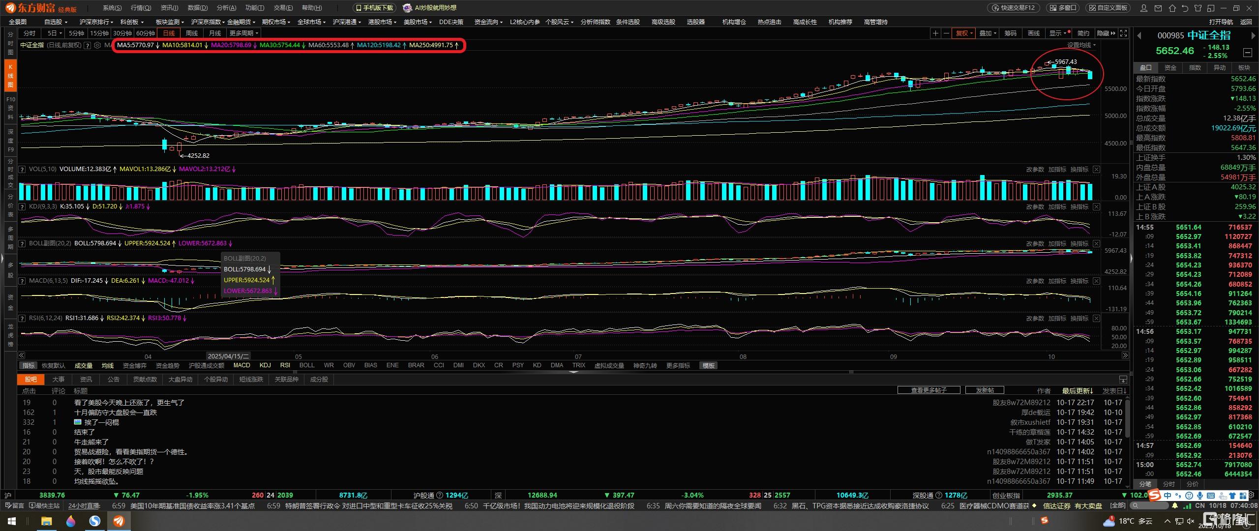The image size is (1259, 531).
Task: Open the user account icon
Action: 1144,8
